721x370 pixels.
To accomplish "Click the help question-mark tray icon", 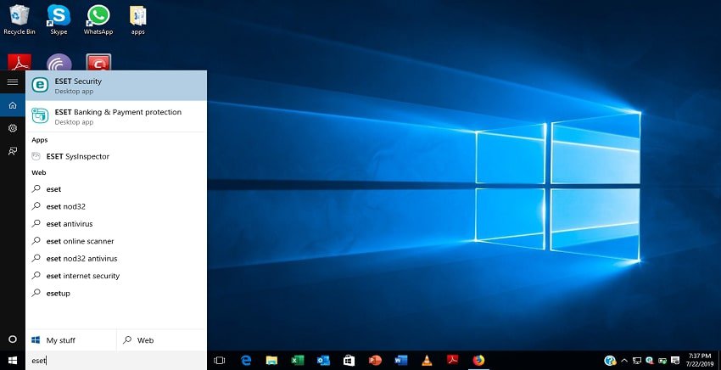I will point(610,361).
